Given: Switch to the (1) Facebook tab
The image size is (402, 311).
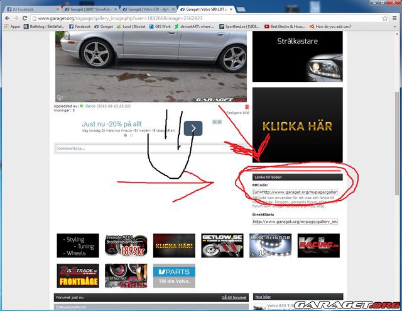Looking at the screenshot, I should pyautogui.click(x=30, y=9).
